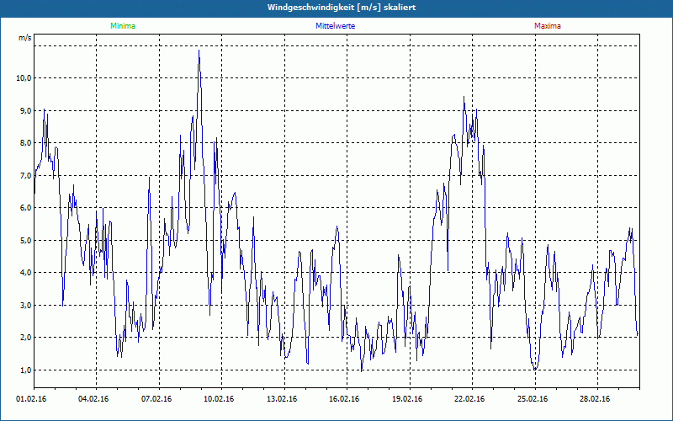The width and height of the screenshot is (673, 421).
Task: Click the 5.0 y-axis tick label
Action: tap(24, 241)
